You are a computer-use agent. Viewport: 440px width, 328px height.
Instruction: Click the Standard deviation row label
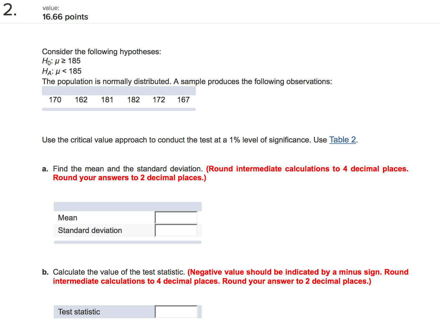coord(90,230)
